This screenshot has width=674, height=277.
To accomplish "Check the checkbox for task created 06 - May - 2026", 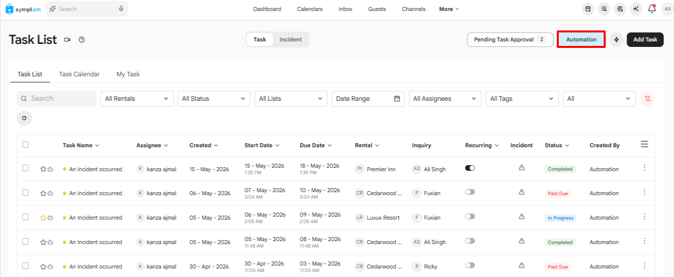I will [x=25, y=192].
